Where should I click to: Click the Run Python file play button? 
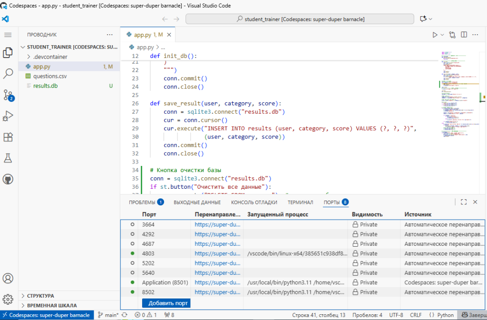[x=434, y=35]
